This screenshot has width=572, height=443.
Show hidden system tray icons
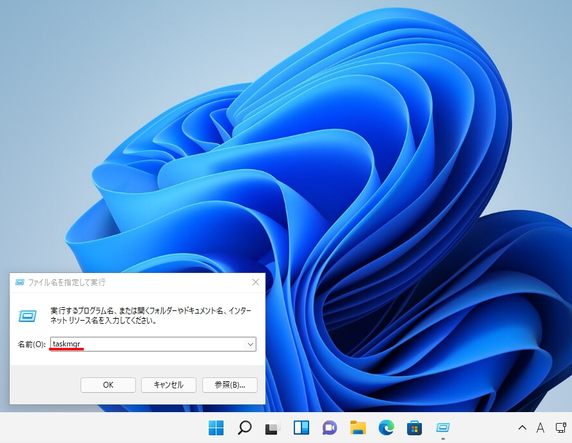click(x=522, y=428)
